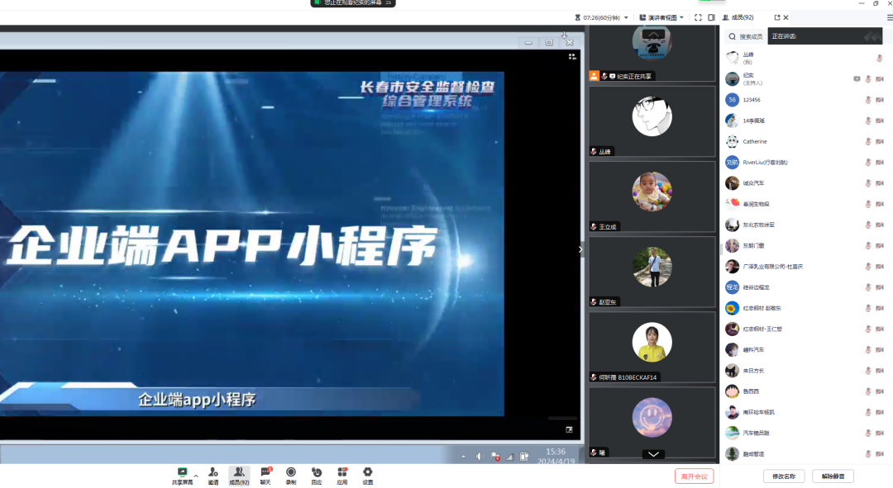Screen dimensions: 893x488
Task: Select the 王立成 video thumbnail
Action: [x=652, y=197]
